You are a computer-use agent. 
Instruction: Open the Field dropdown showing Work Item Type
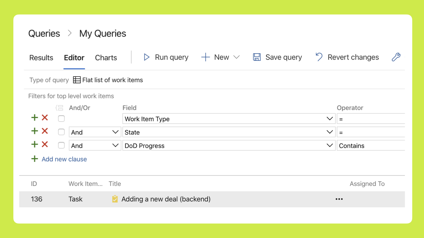click(330, 119)
